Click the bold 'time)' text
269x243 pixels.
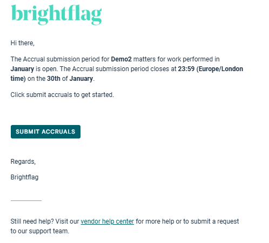tap(18, 79)
